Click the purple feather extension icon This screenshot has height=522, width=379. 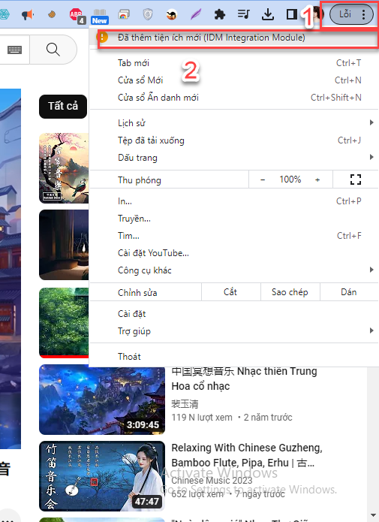point(196,15)
